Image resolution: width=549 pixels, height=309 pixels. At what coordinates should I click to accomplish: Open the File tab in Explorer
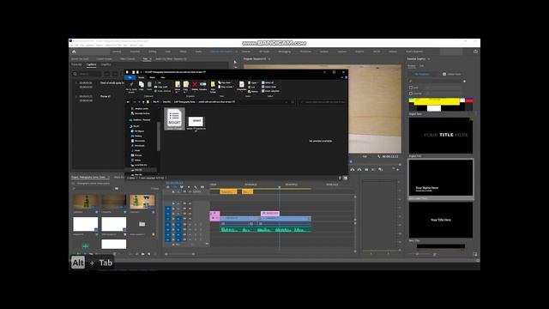[x=130, y=77]
